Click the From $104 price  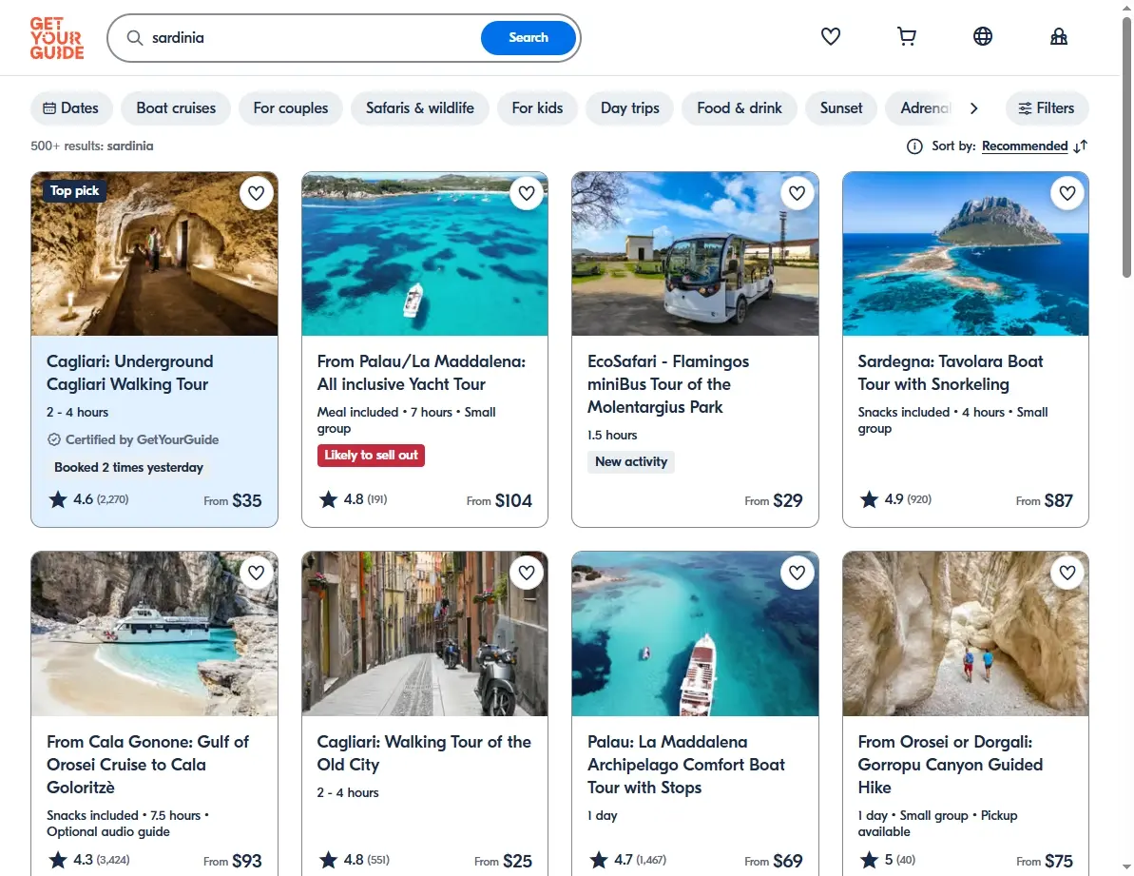point(499,500)
